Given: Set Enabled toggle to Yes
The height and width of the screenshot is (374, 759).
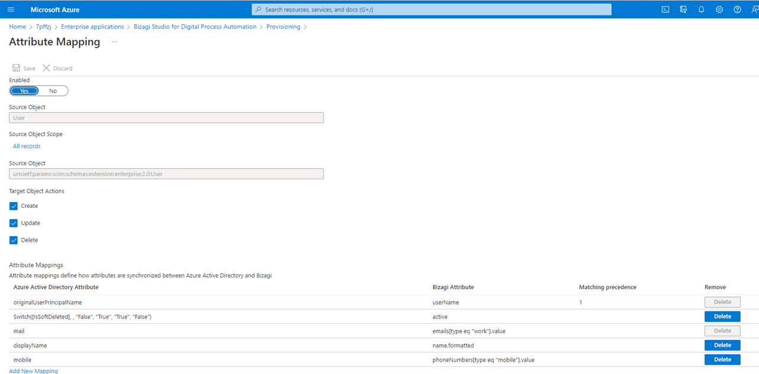Looking at the screenshot, I should (24, 91).
